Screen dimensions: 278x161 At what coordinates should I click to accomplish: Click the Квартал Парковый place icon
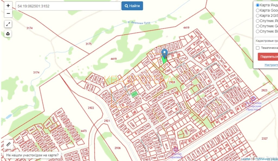click(x=175, y=150)
